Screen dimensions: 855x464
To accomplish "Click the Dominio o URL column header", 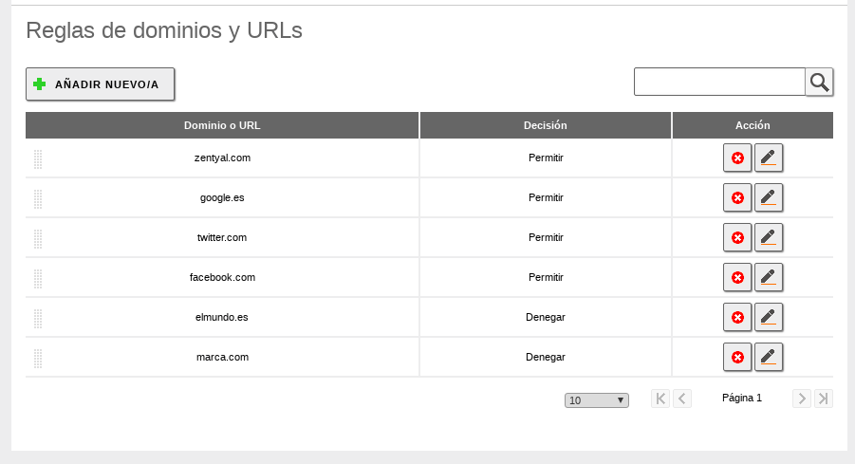I will coord(222,125).
